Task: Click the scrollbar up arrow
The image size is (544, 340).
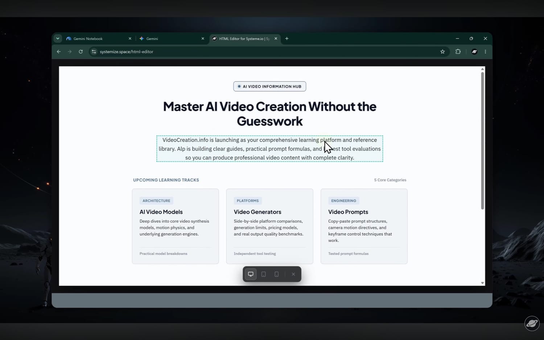Action: [x=482, y=69]
